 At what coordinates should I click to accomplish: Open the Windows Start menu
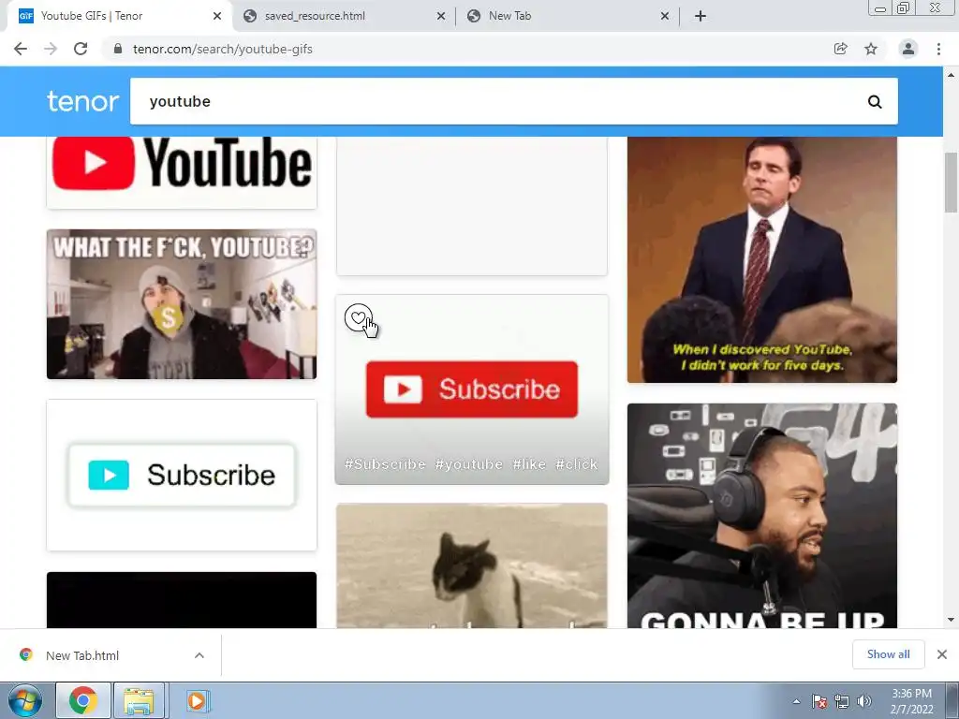pos(24,700)
